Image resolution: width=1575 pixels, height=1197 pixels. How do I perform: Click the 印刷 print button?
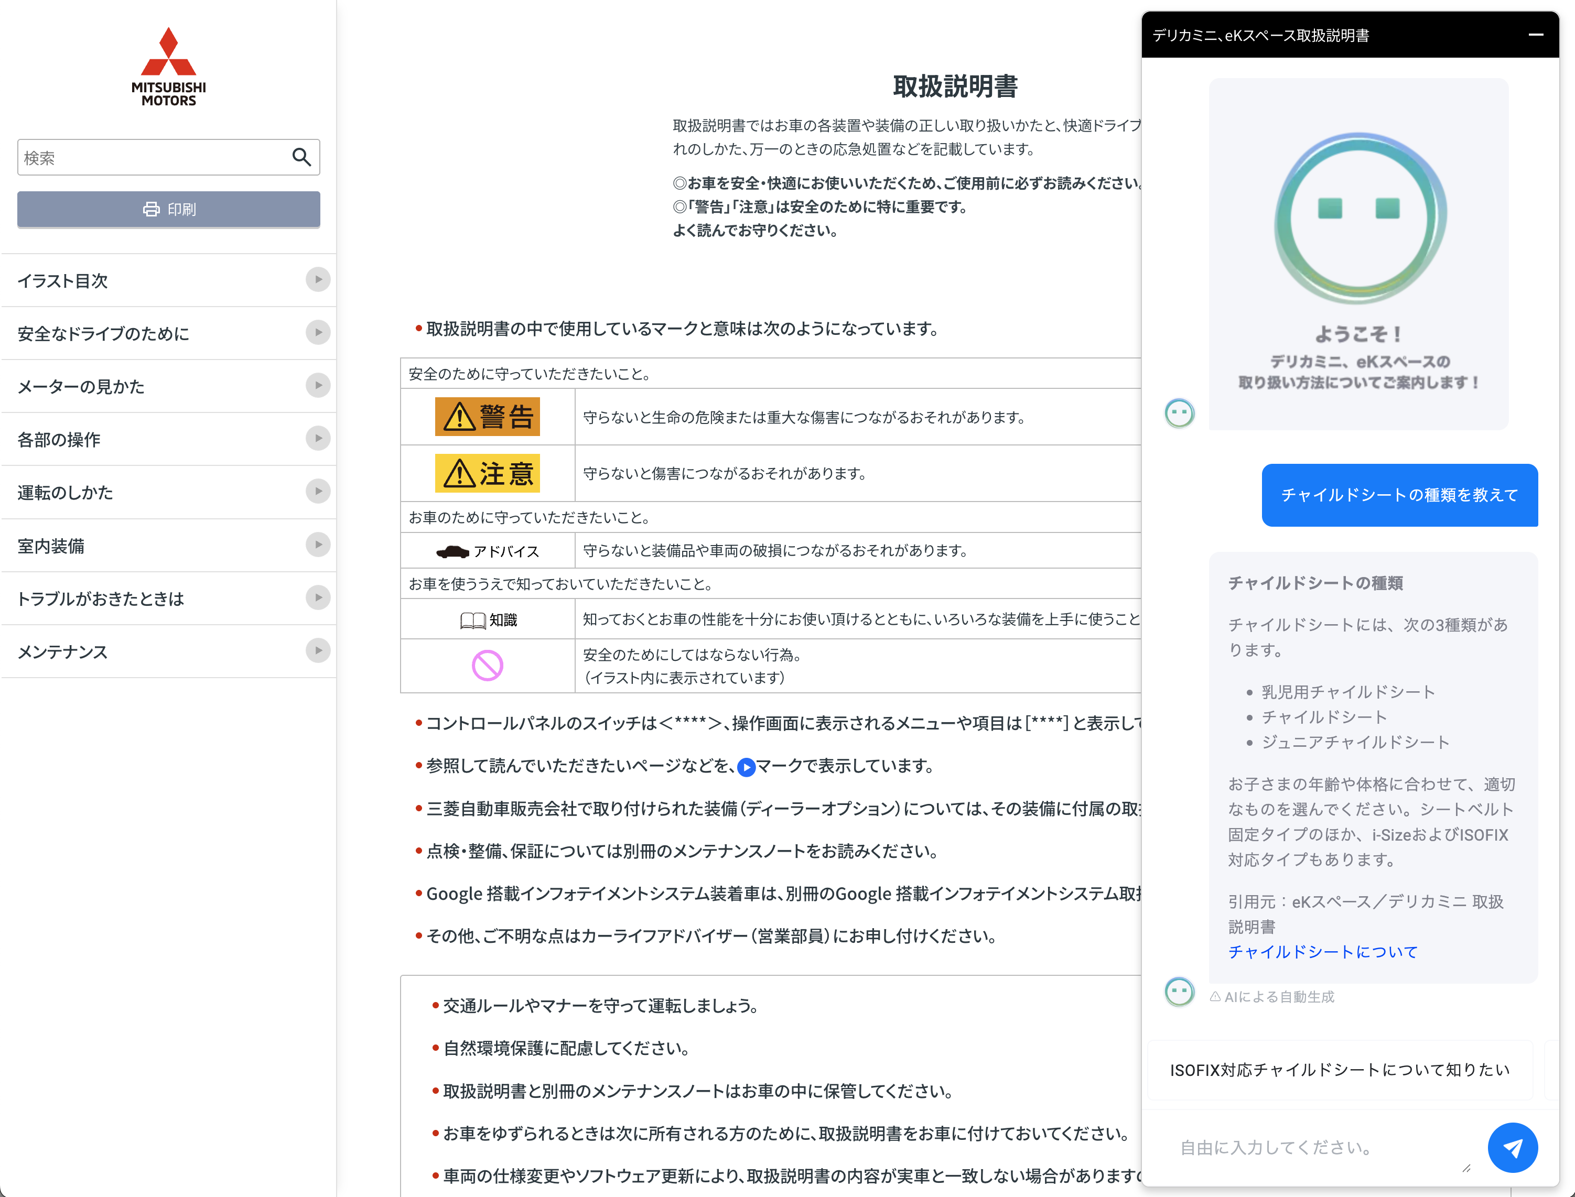(x=168, y=209)
